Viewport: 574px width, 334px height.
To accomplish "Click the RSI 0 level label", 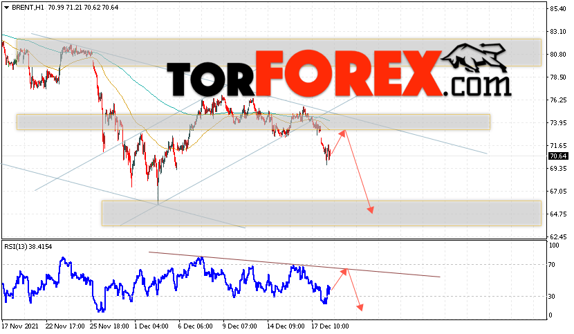I will coord(550,315).
